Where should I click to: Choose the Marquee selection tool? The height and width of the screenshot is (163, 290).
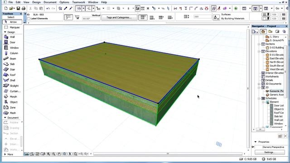12,27
